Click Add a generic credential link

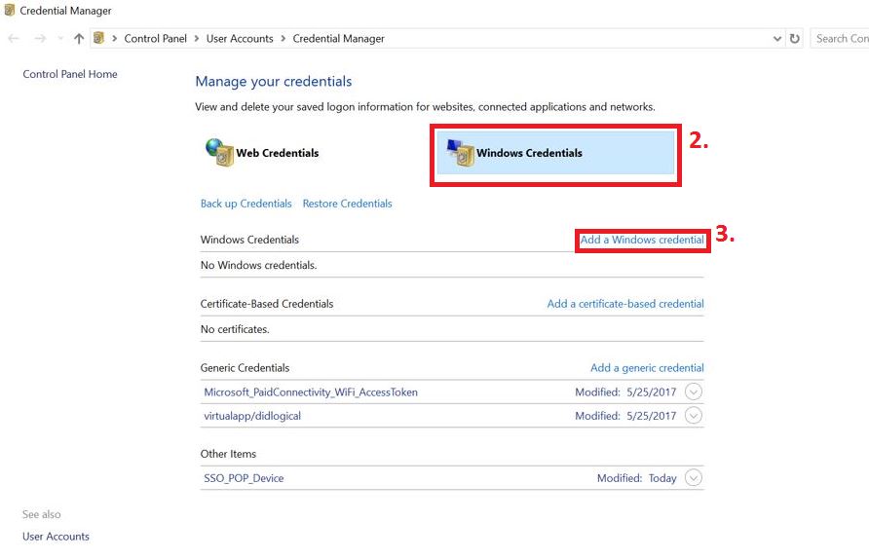pyautogui.click(x=647, y=368)
